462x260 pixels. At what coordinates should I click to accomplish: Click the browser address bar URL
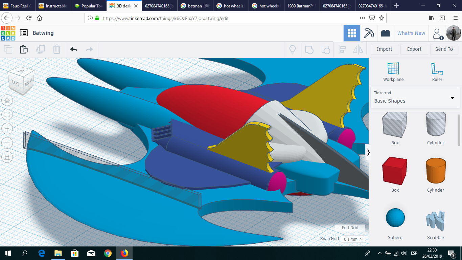pos(166,18)
